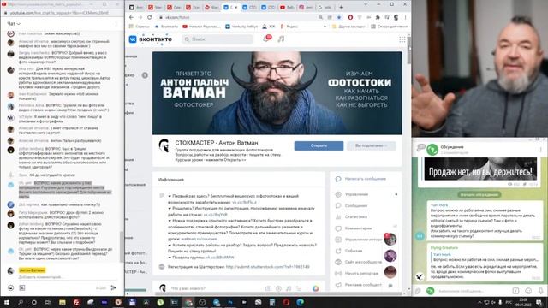Open the Shutterstock registration link
The height and width of the screenshot is (308, 548).
click(x=267, y=267)
